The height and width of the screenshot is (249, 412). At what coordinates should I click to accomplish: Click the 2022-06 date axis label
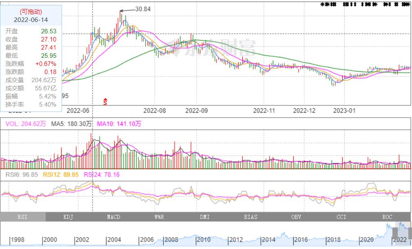pyautogui.click(x=78, y=111)
